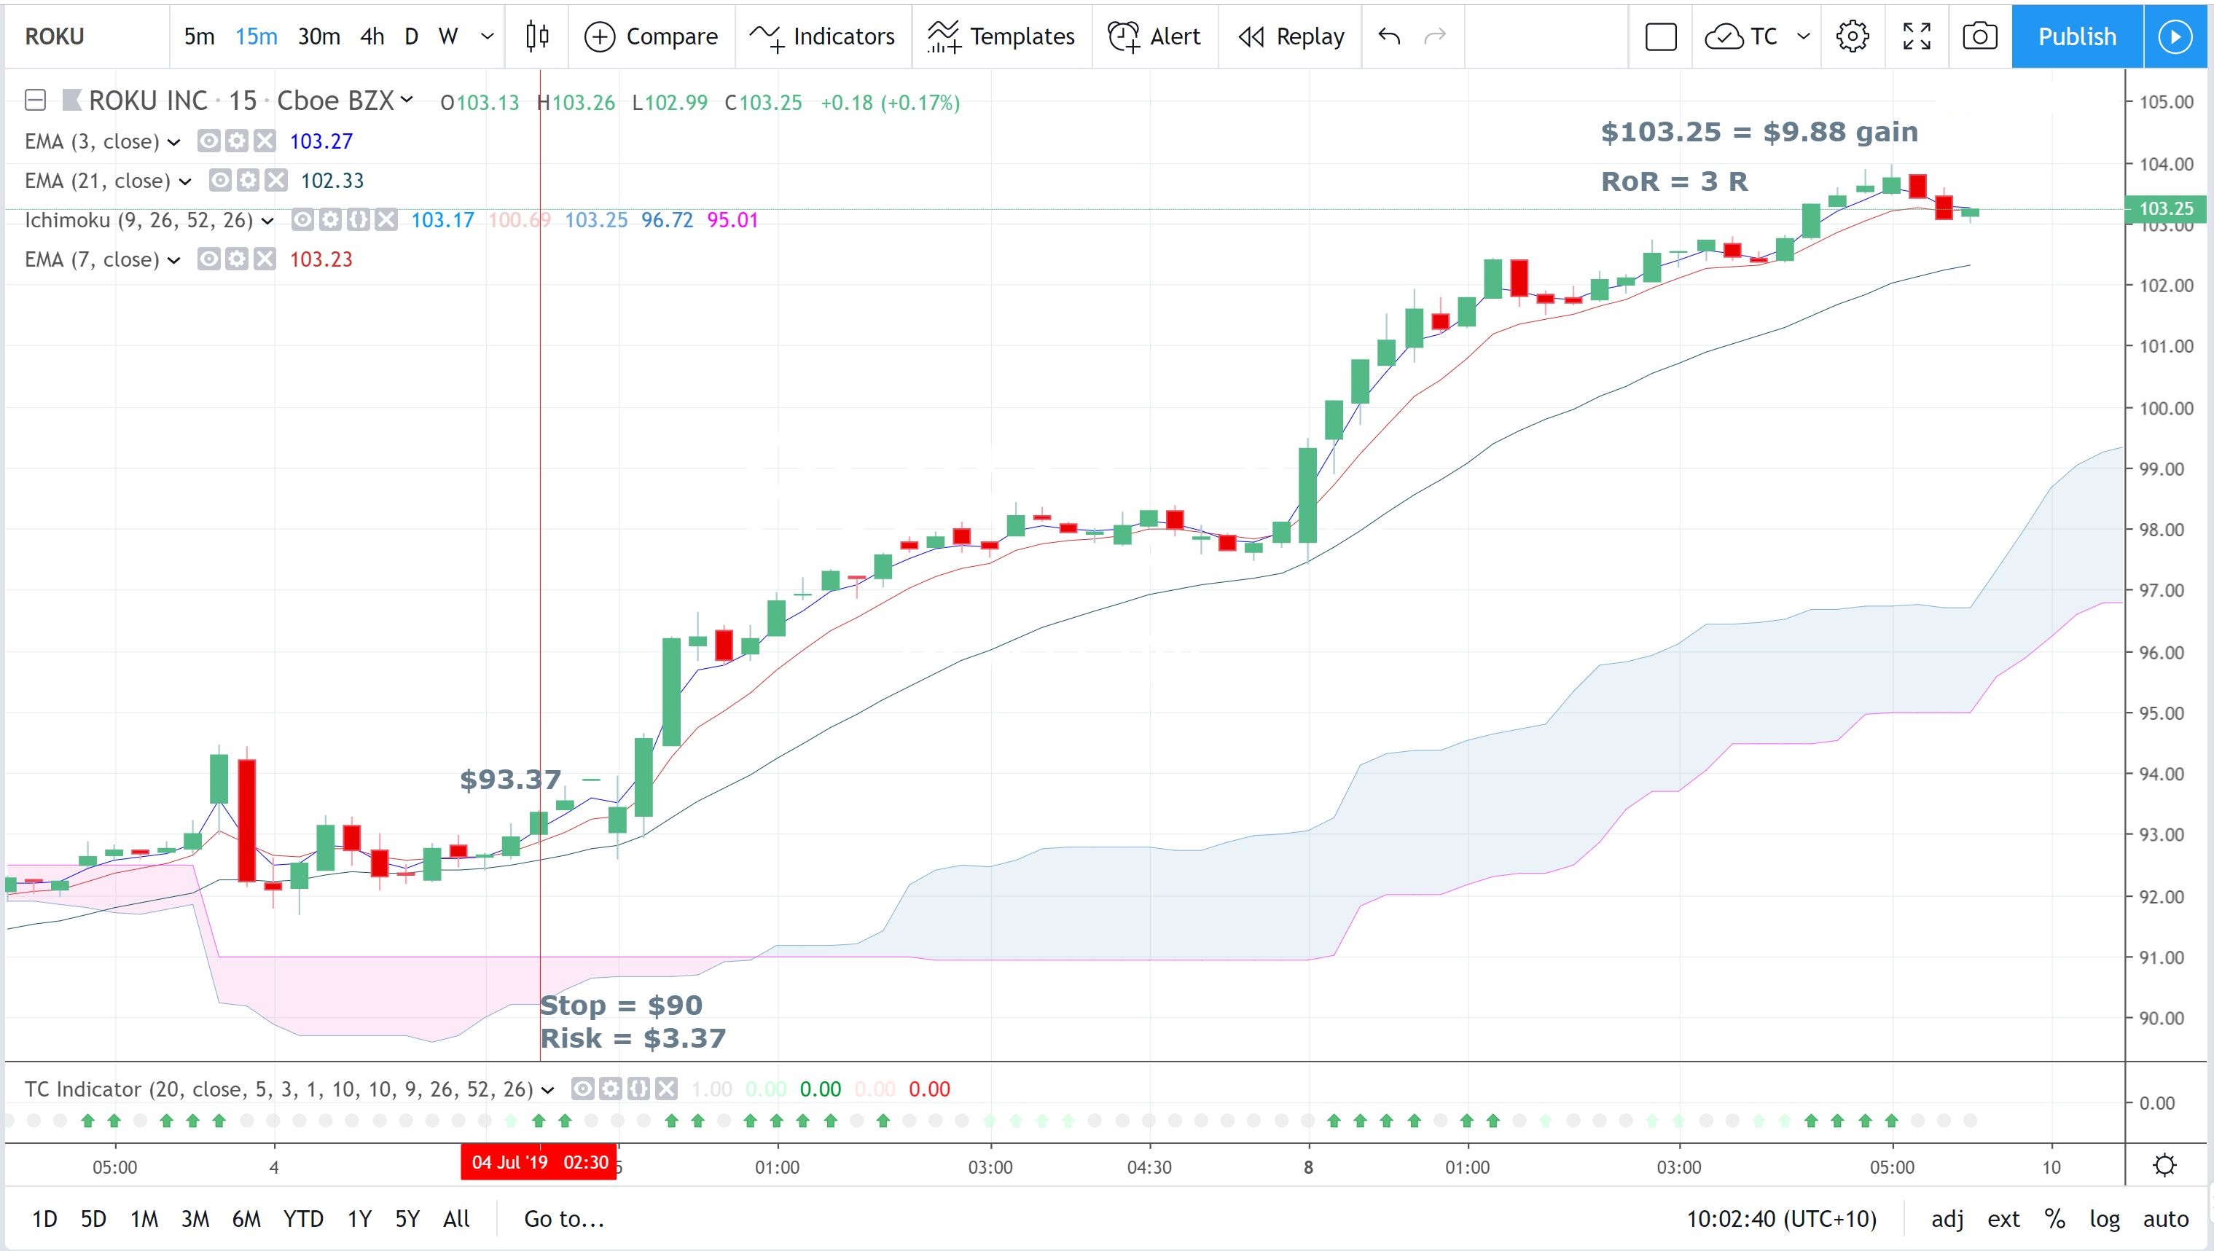Viewport: 2214px width, 1251px height.
Task: Open the Indicators dialog
Action: (823, 36)
